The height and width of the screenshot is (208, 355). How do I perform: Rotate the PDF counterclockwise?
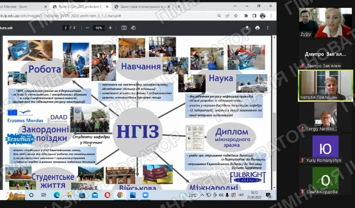(x=133, y=28)
